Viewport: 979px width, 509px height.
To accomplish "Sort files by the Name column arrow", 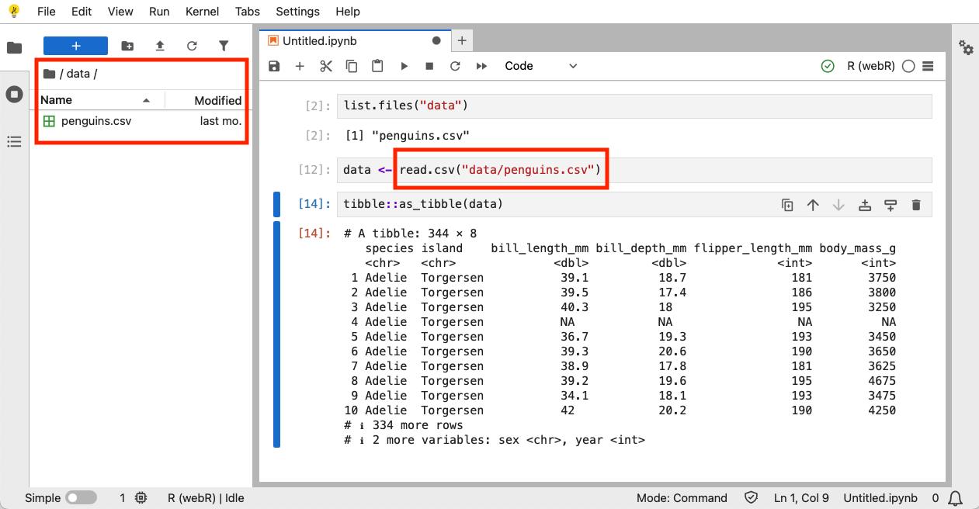I will (146, 99).
